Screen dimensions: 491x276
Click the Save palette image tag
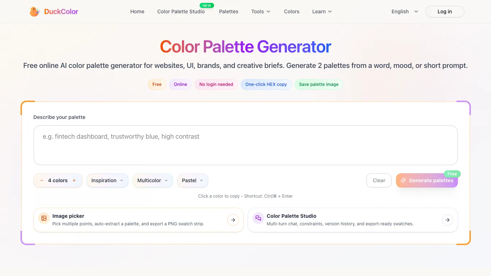[x=319, y=84]
